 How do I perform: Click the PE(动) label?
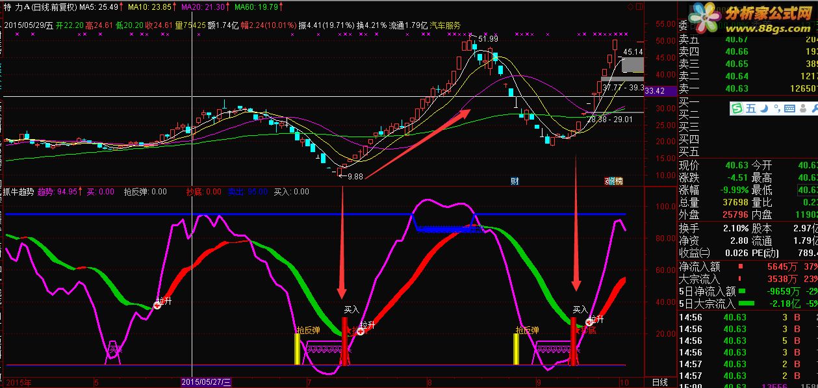point(765,253)
